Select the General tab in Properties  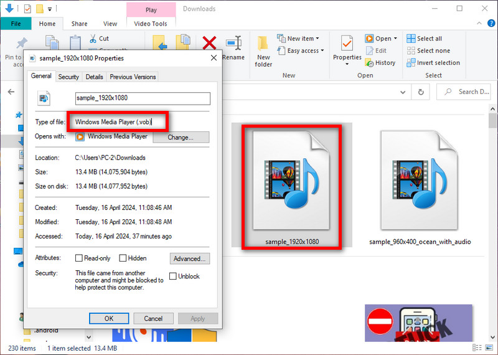[x=41, y=75]
